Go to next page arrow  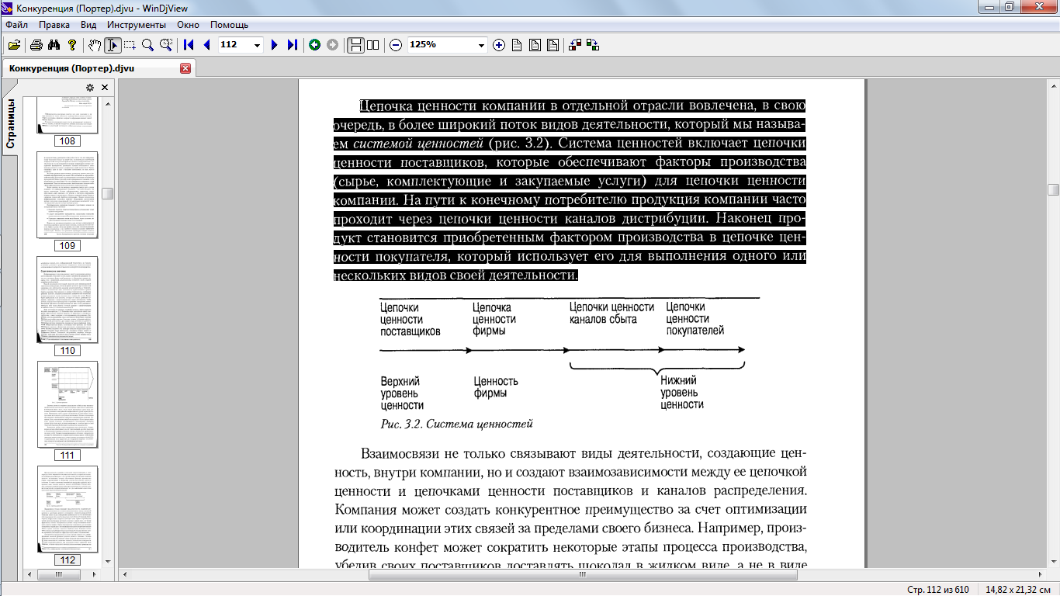(x=274, y=45)
